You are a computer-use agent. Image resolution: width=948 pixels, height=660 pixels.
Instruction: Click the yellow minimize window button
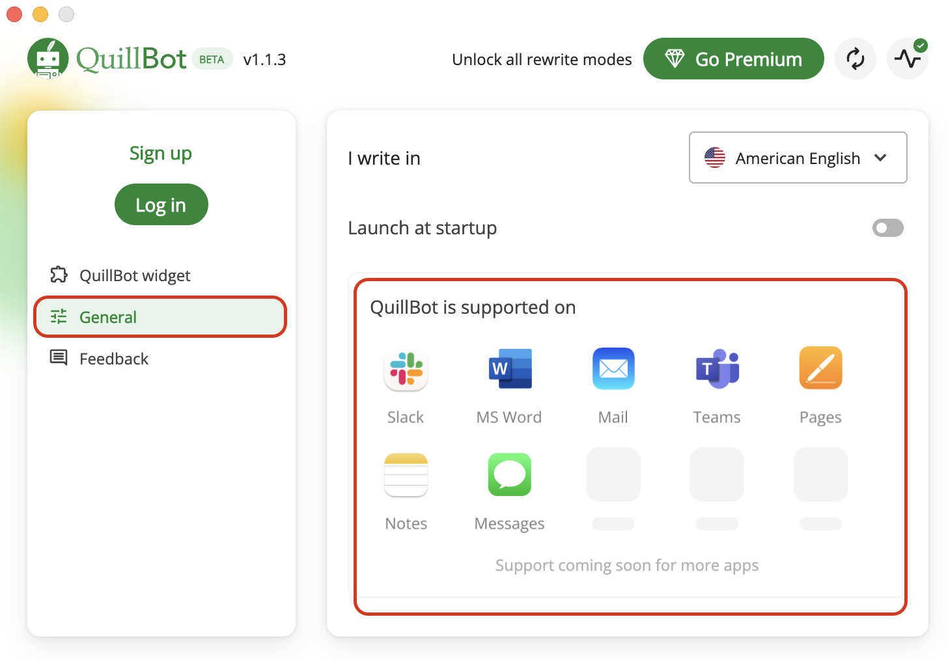pyautogui.click(x=40, y=14)
